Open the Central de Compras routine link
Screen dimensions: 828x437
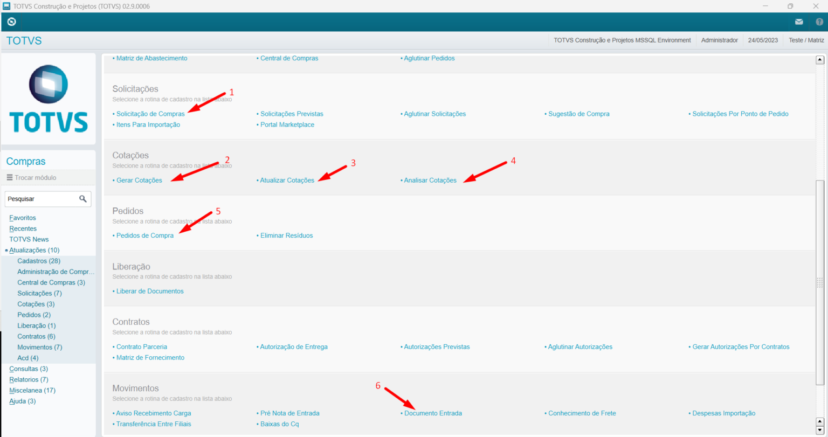tap(289, 58)
